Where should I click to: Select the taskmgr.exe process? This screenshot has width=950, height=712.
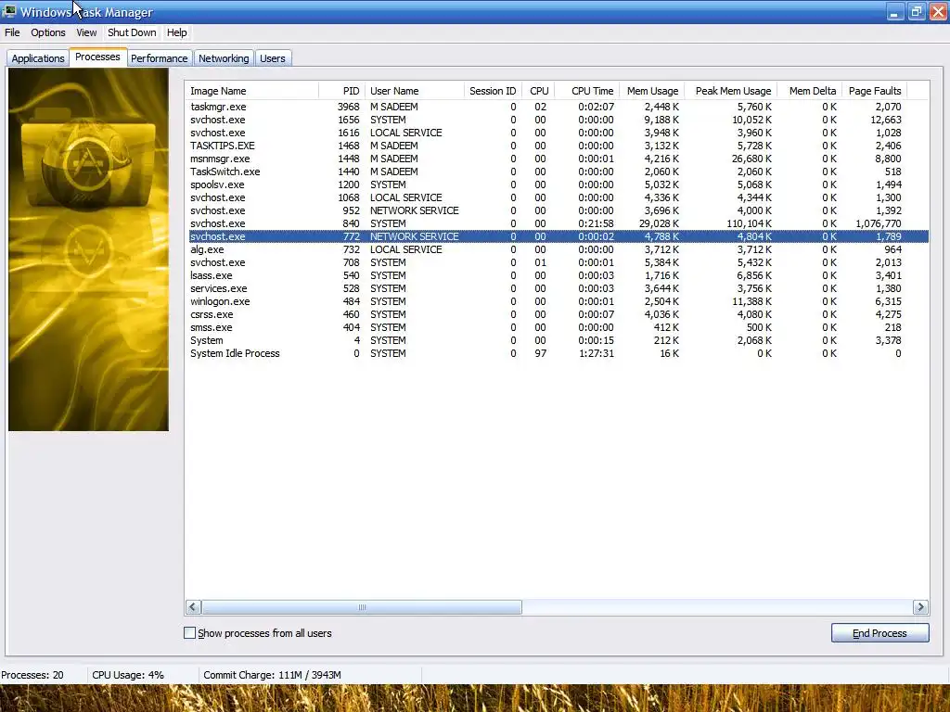coord(557,107)
